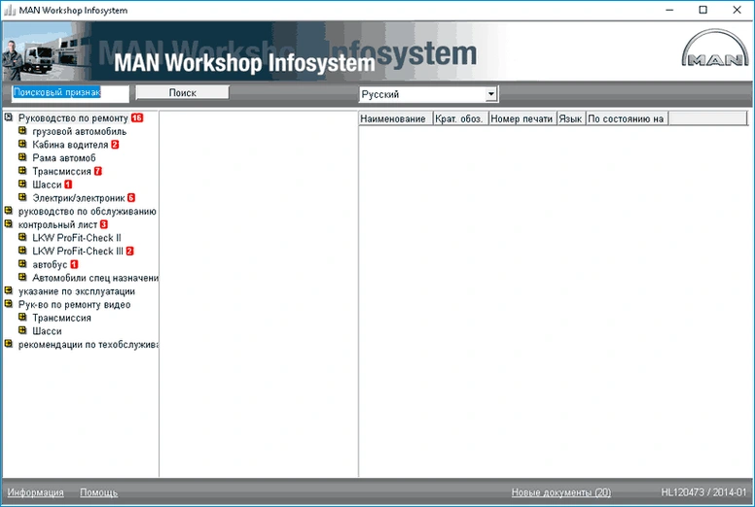The image size is (755, 507).
Task: Open the указание по эксплуатации label
Action: [77, 291]
